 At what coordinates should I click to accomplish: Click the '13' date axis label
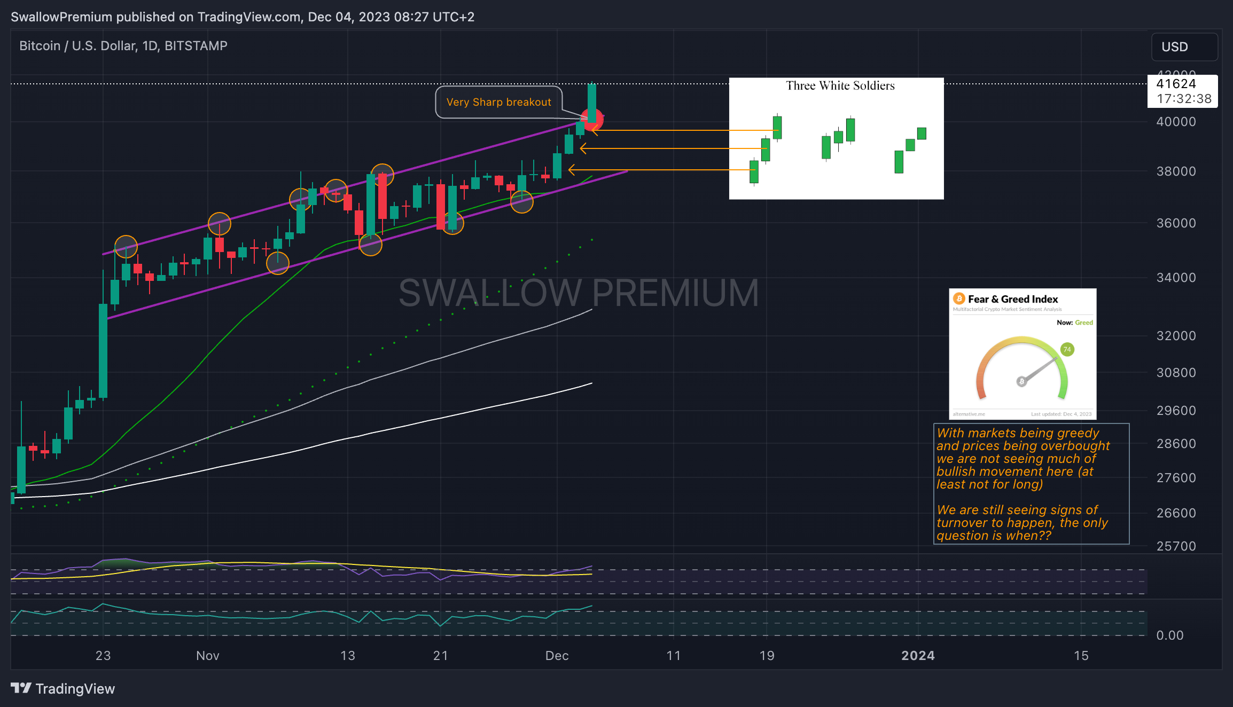point(348,656)
